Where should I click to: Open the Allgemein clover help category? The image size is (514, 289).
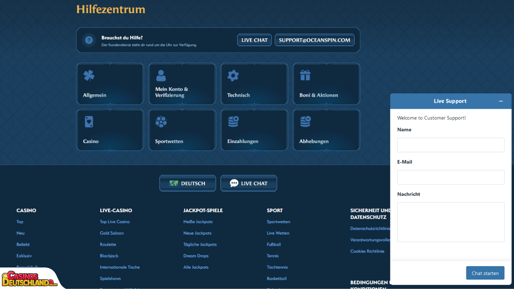110,84
